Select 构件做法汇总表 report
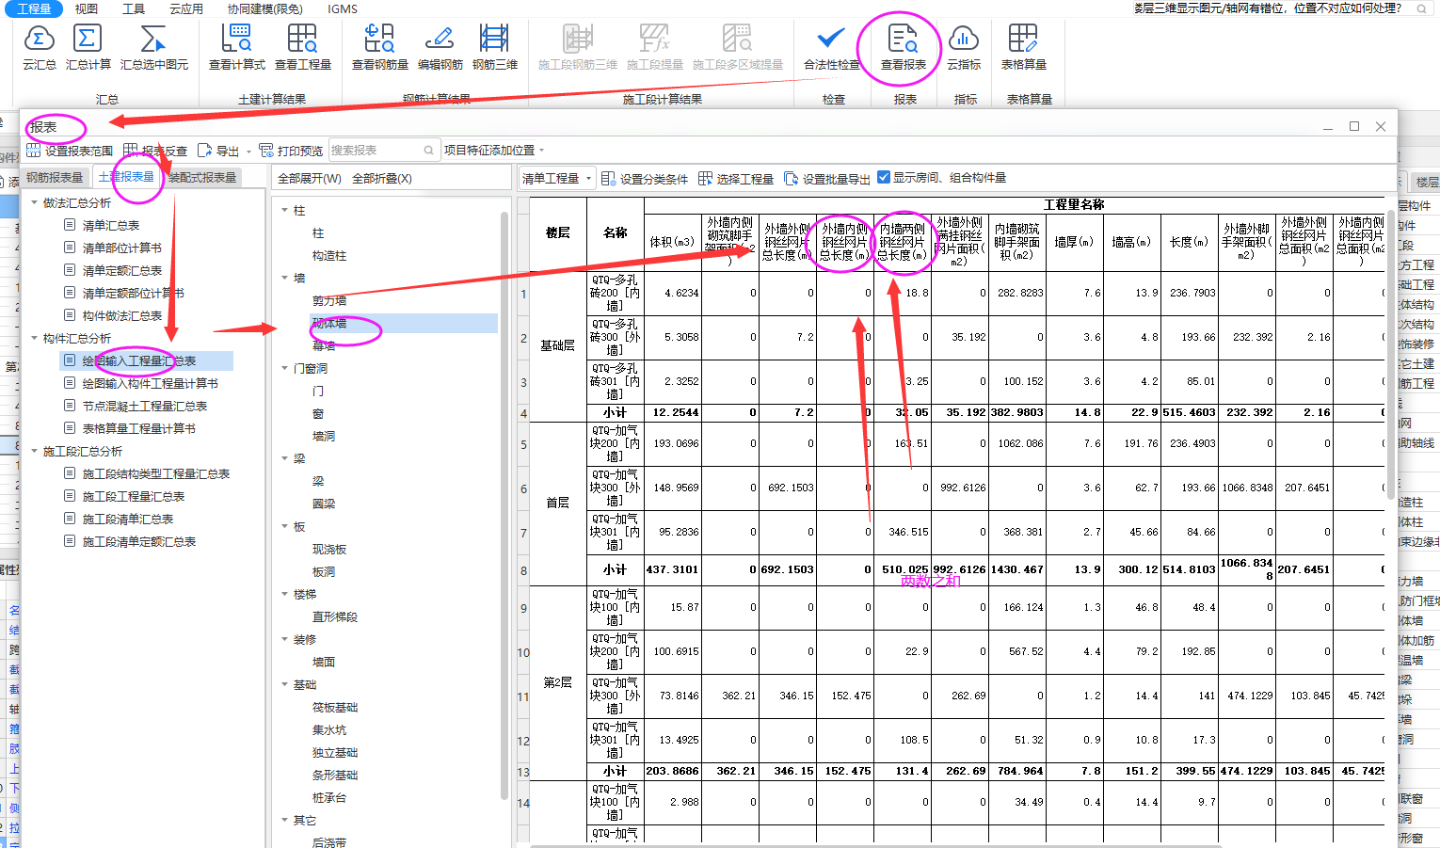The image size is (1440, 848). click(x=122, y=315)
